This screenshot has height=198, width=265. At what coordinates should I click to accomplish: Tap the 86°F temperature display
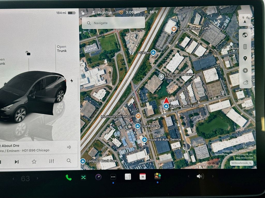point(154,12)
